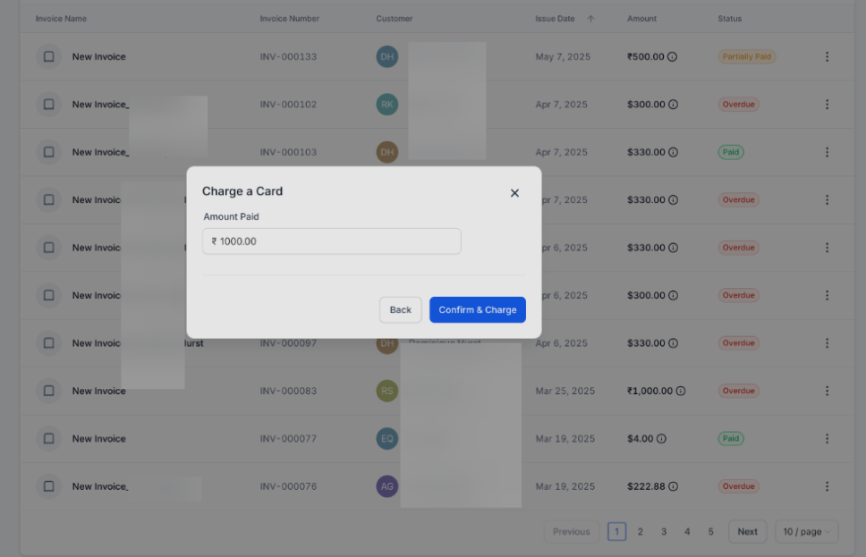Sort by Issue Date column arrow
This screenshot has width=866, height=557.
[590, 19]
